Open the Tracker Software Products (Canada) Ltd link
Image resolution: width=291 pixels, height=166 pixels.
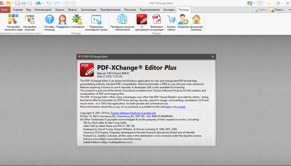coord(133,113)
